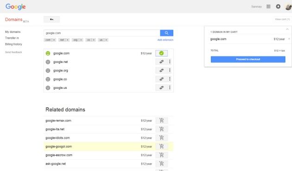The height and width of the screenshot is (171, 292).
Task: Click Proceed to checkout button
Action: click(248, 59)
